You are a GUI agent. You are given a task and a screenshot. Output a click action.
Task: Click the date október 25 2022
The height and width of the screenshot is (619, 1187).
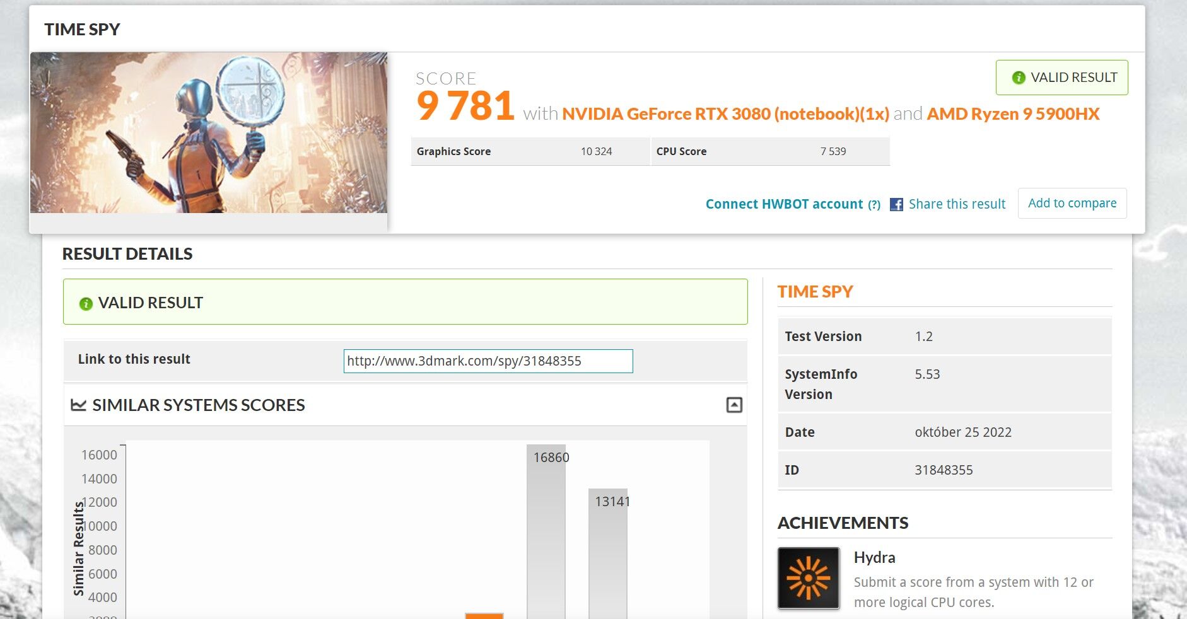tap(963, 432)
